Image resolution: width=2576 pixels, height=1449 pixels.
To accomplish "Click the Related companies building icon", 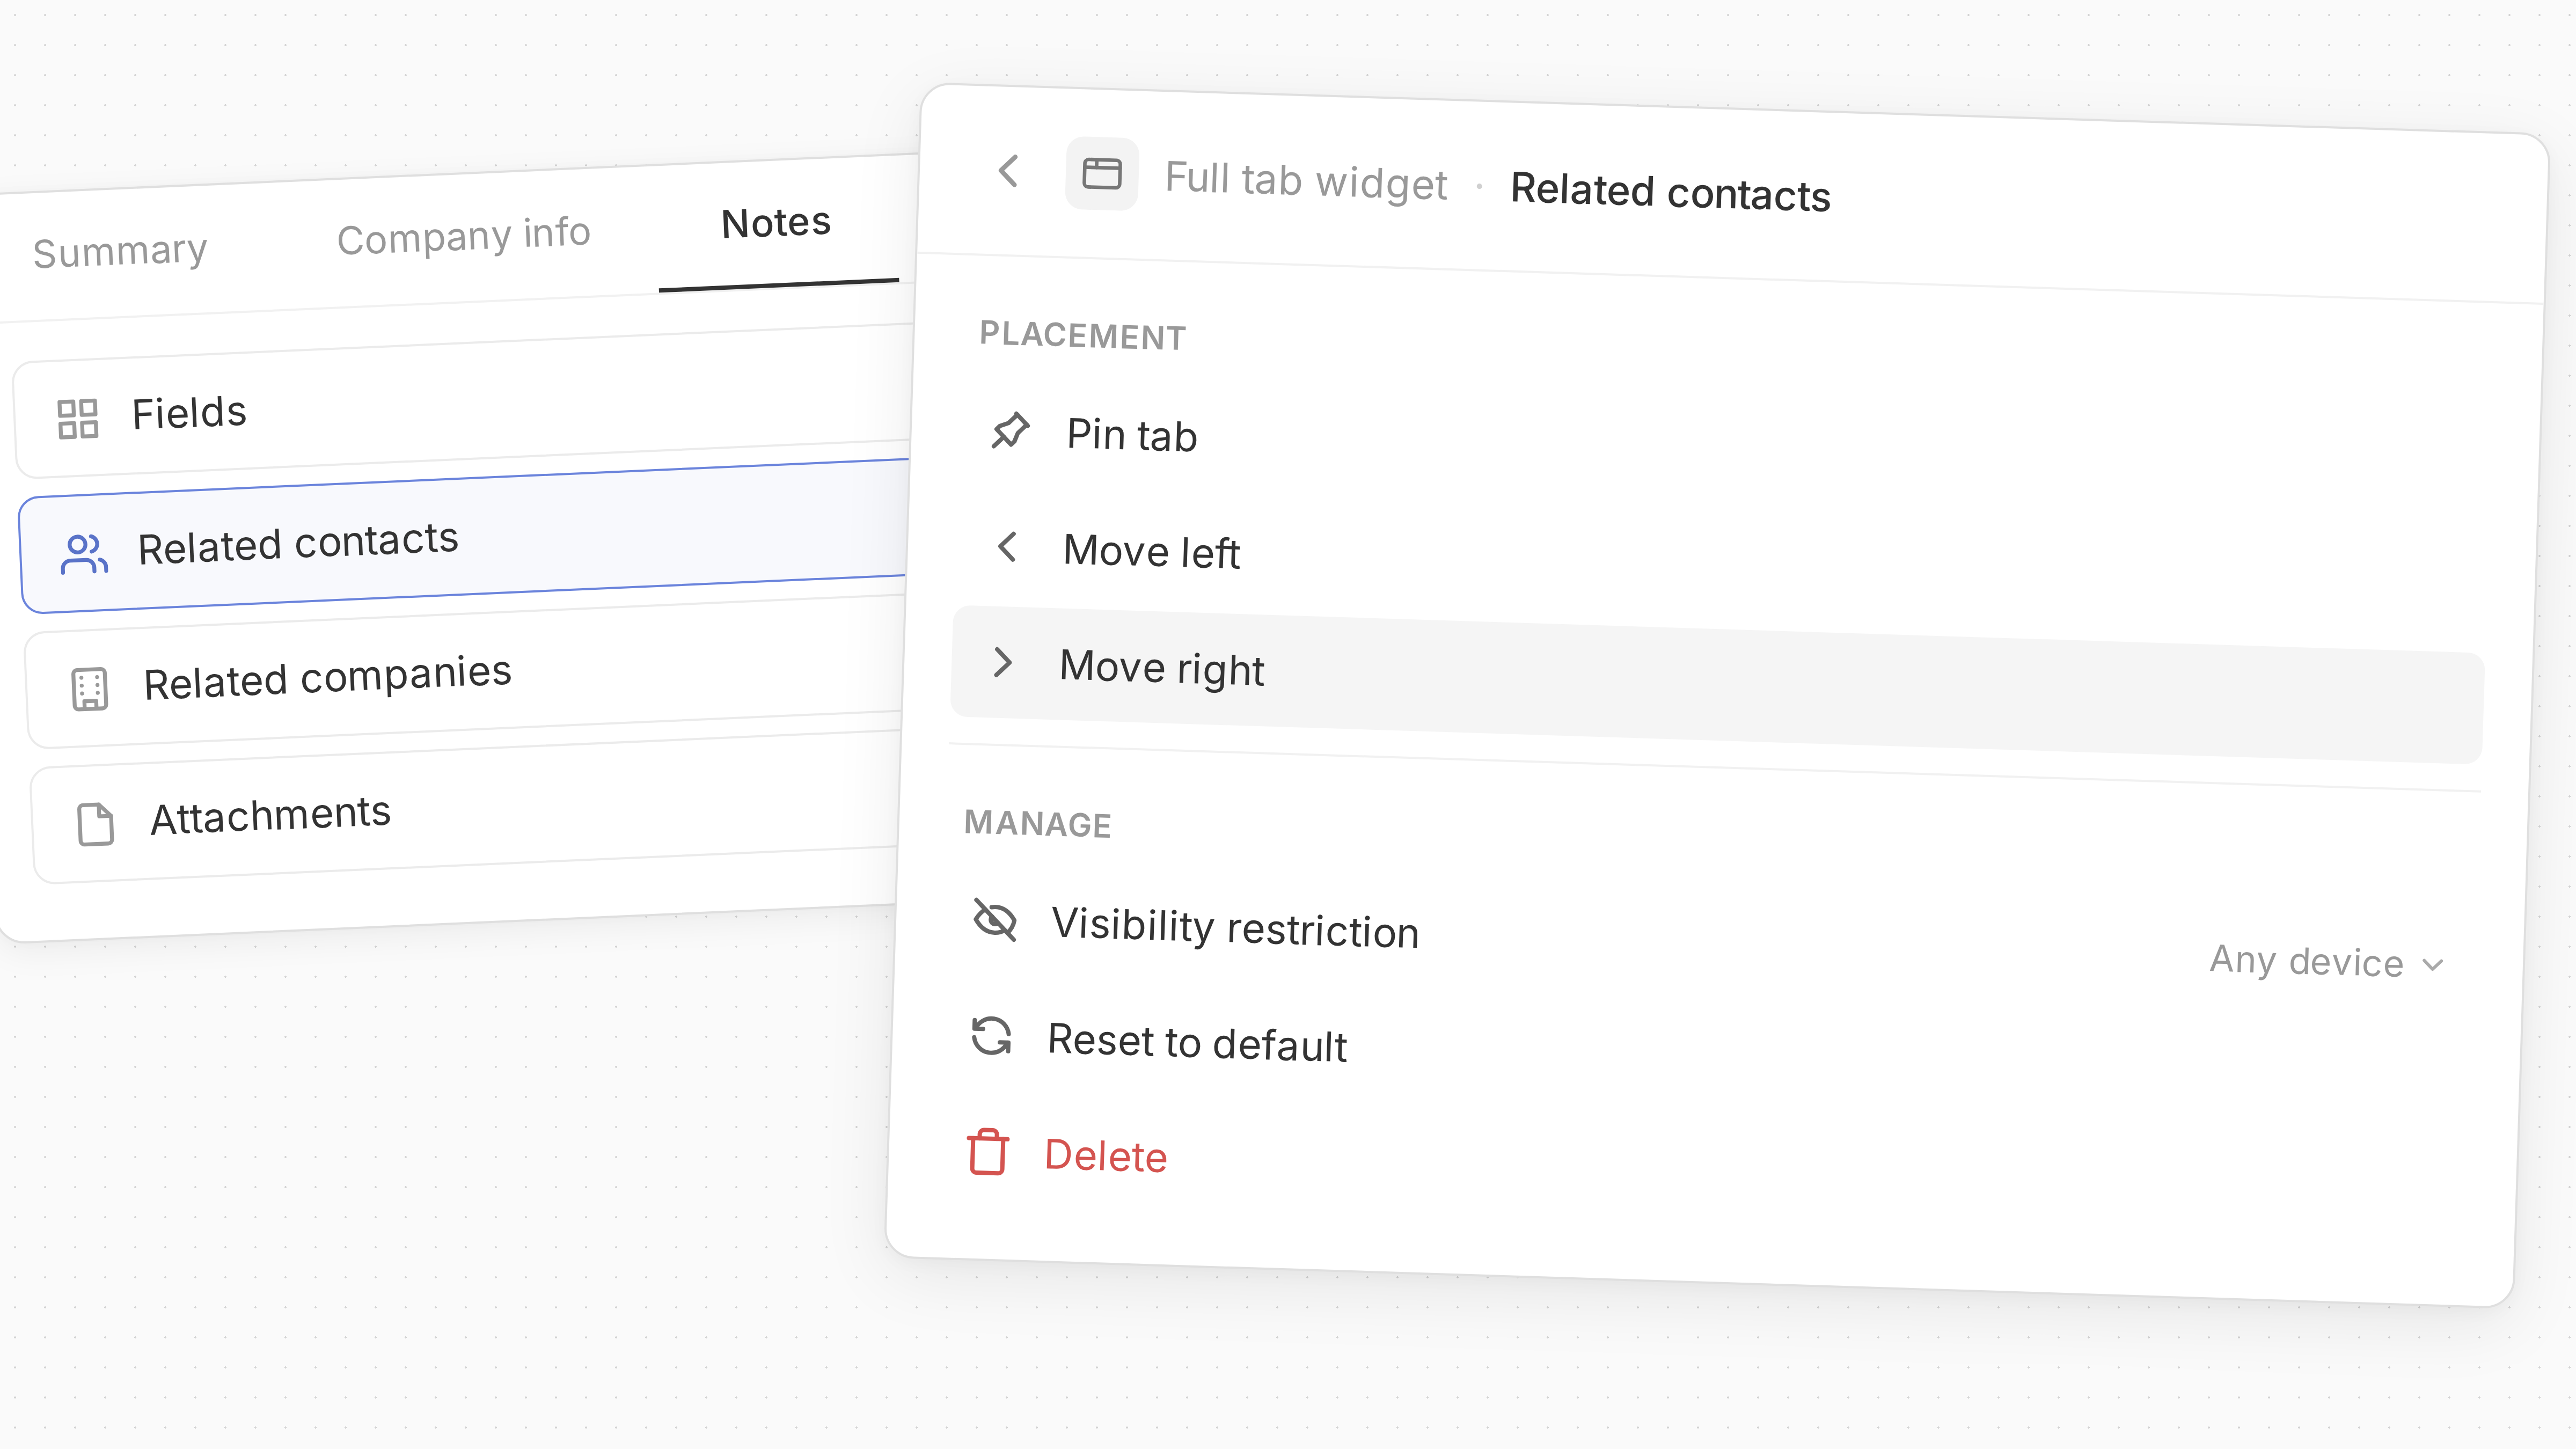I will pyautogui.click(x=90, y=687).
